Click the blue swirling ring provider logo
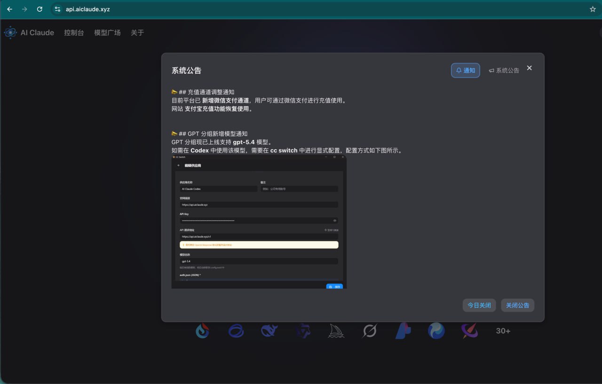 tap(236, 331)
